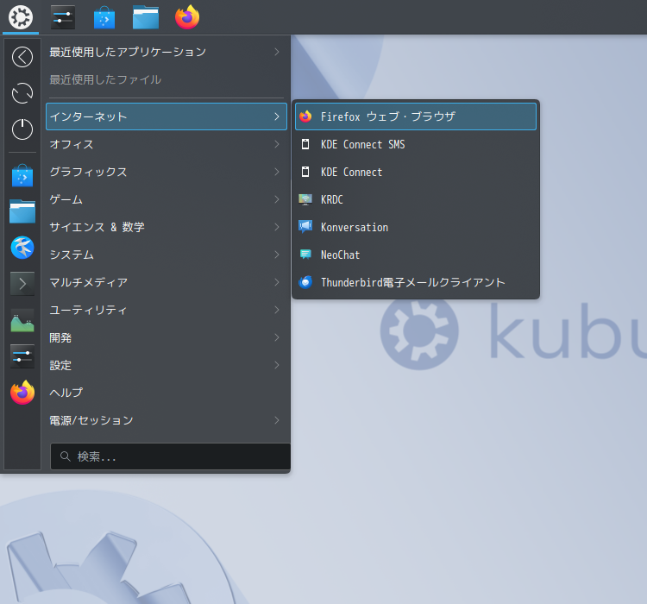The width and height of the screenshot is (647, 604).
Task: Launch KDE Connect SMS from submenu
Action: coord(416,144)
